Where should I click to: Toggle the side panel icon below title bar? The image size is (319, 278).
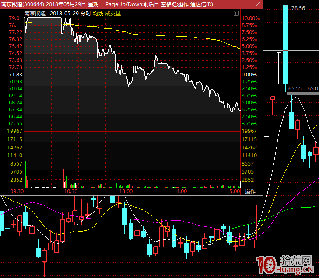tap(235, 13)
